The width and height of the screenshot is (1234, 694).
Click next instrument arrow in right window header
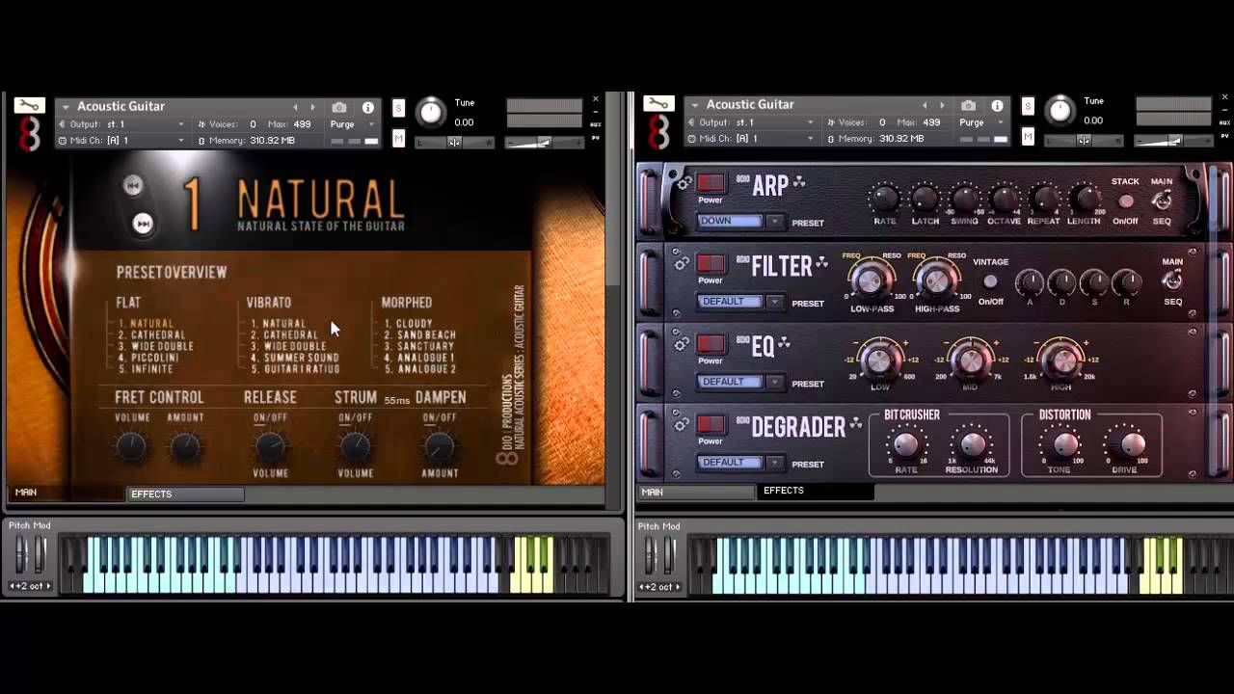pyautogui.click(x=941, y=105)
